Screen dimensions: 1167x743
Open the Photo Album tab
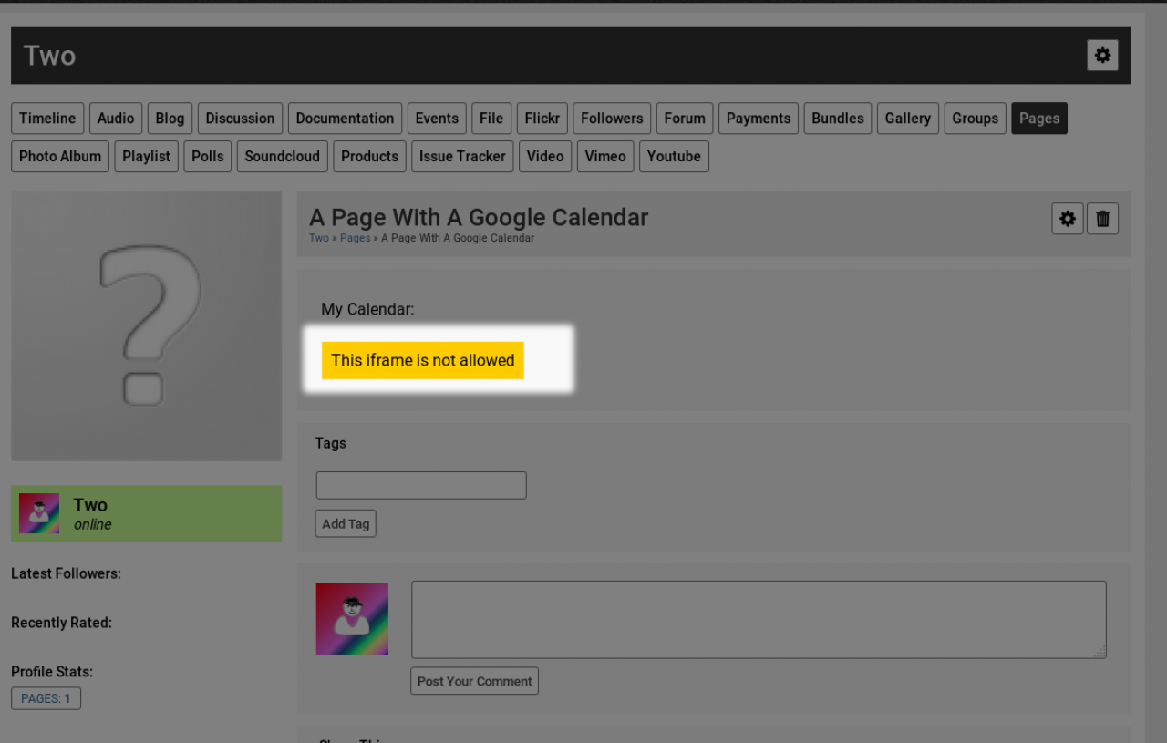60,157
